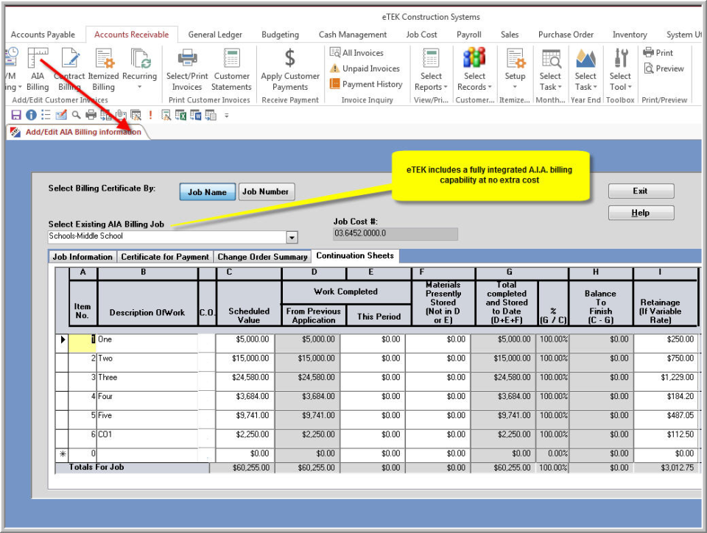Screen dimensions: 707x533
Task: Expand the Recurring billing dropdown arrow
Action: 139,87
